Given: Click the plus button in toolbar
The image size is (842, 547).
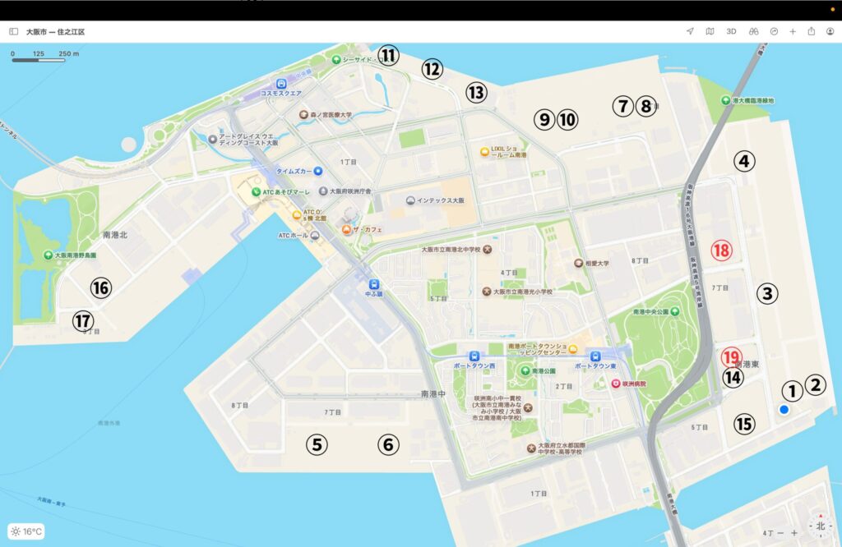Looking at the screenshot, I should [793, 31].
